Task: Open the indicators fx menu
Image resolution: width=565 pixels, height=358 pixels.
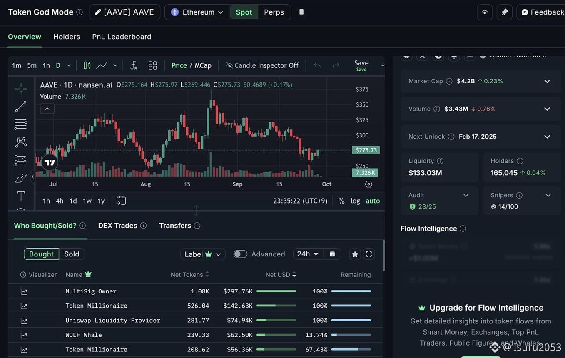Action: pos(134,65)
